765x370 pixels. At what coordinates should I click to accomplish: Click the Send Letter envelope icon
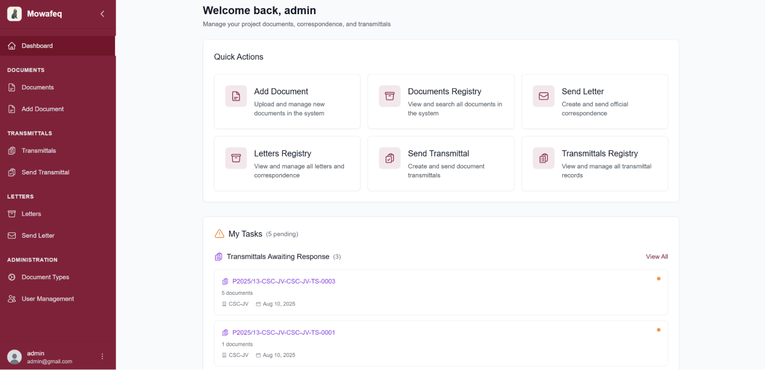point(12,235)
